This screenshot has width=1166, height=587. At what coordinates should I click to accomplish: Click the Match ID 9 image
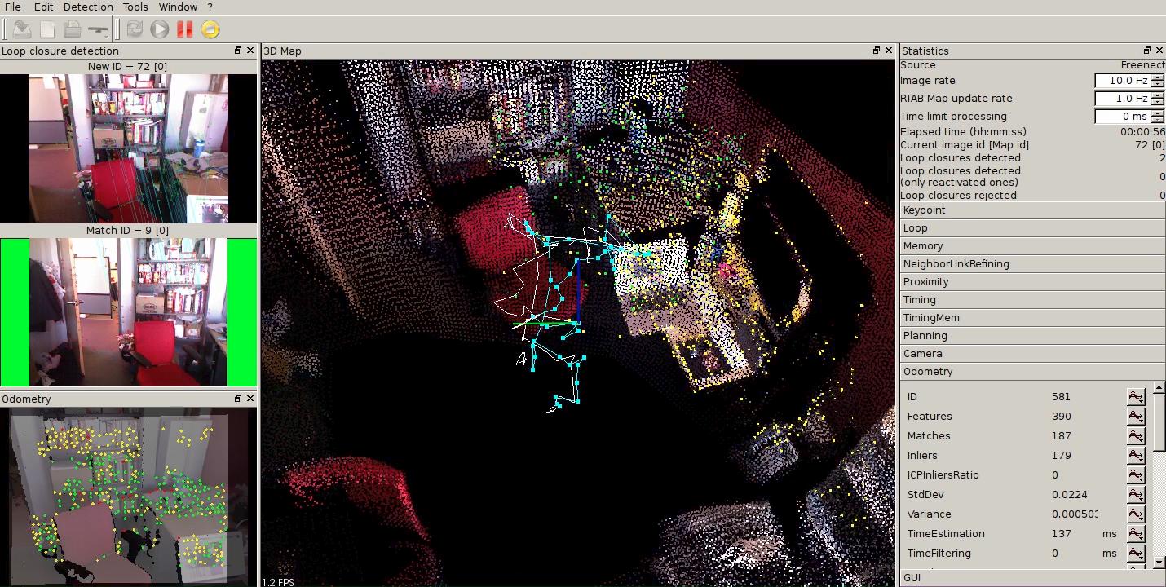[128, 312]
